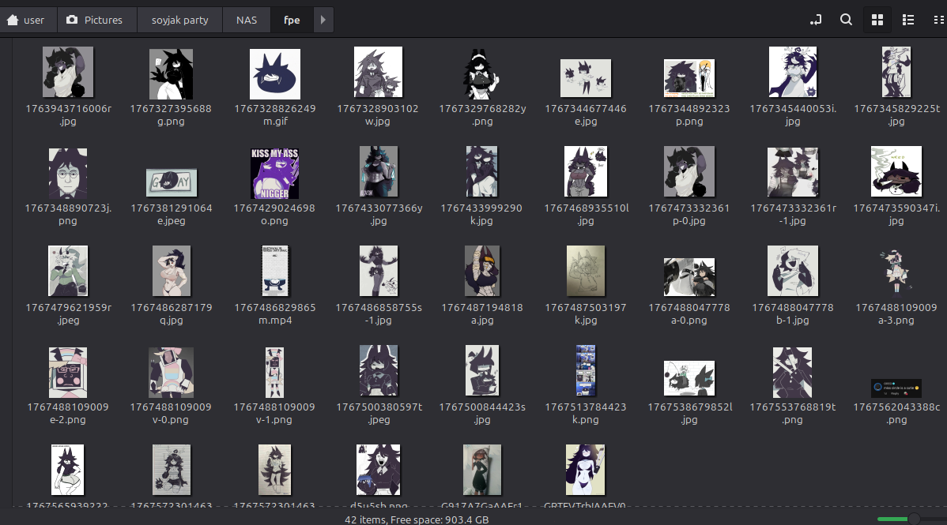947x525 pixels.
Task: Expand the path bar forward arrow
Action: [x=323, y=20]
